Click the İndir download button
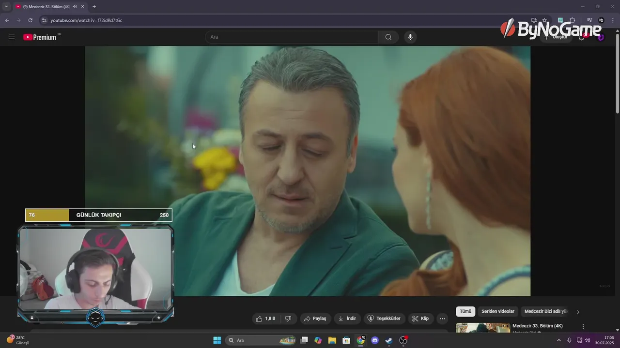Image resolution: width=620 pixels, height=348 pixels. (347, 319)
